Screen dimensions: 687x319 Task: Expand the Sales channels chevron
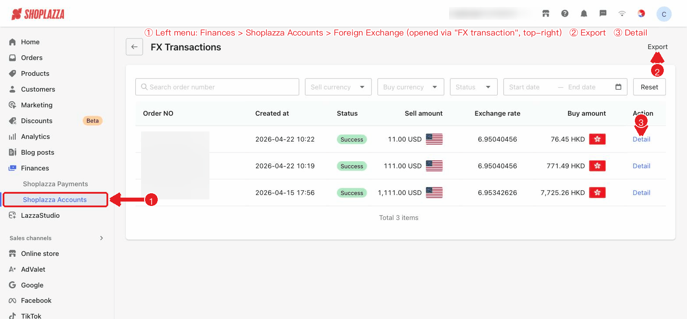point(102,238)
